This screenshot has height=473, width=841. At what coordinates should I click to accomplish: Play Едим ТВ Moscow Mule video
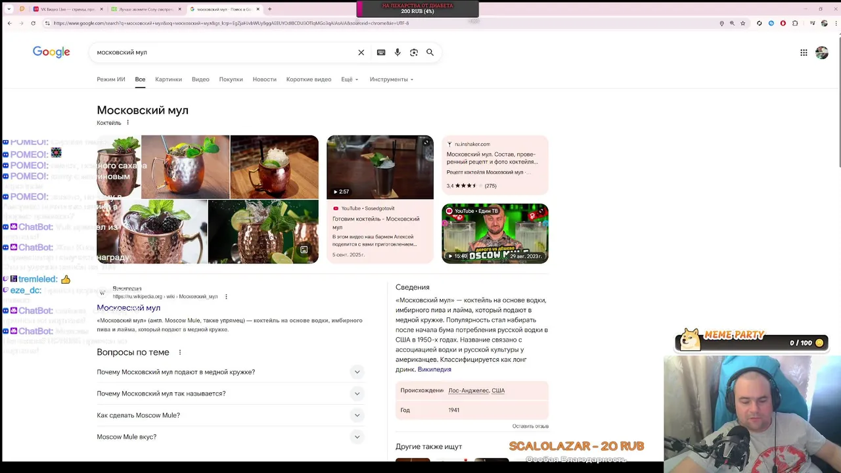[x=495, y=233]
